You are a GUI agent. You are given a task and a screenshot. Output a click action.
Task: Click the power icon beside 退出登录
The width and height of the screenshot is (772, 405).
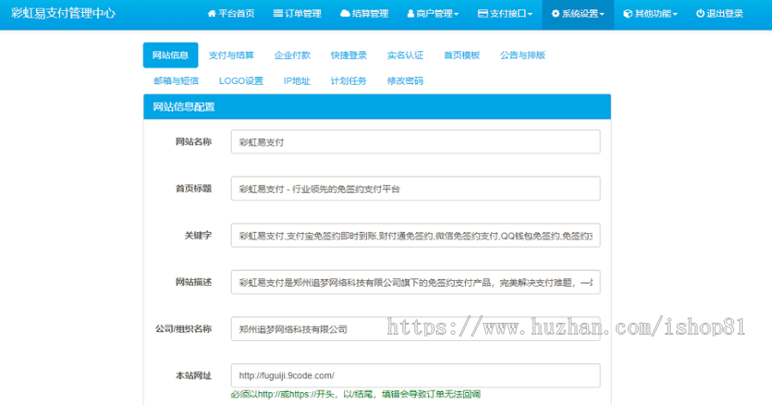[700, 14]
